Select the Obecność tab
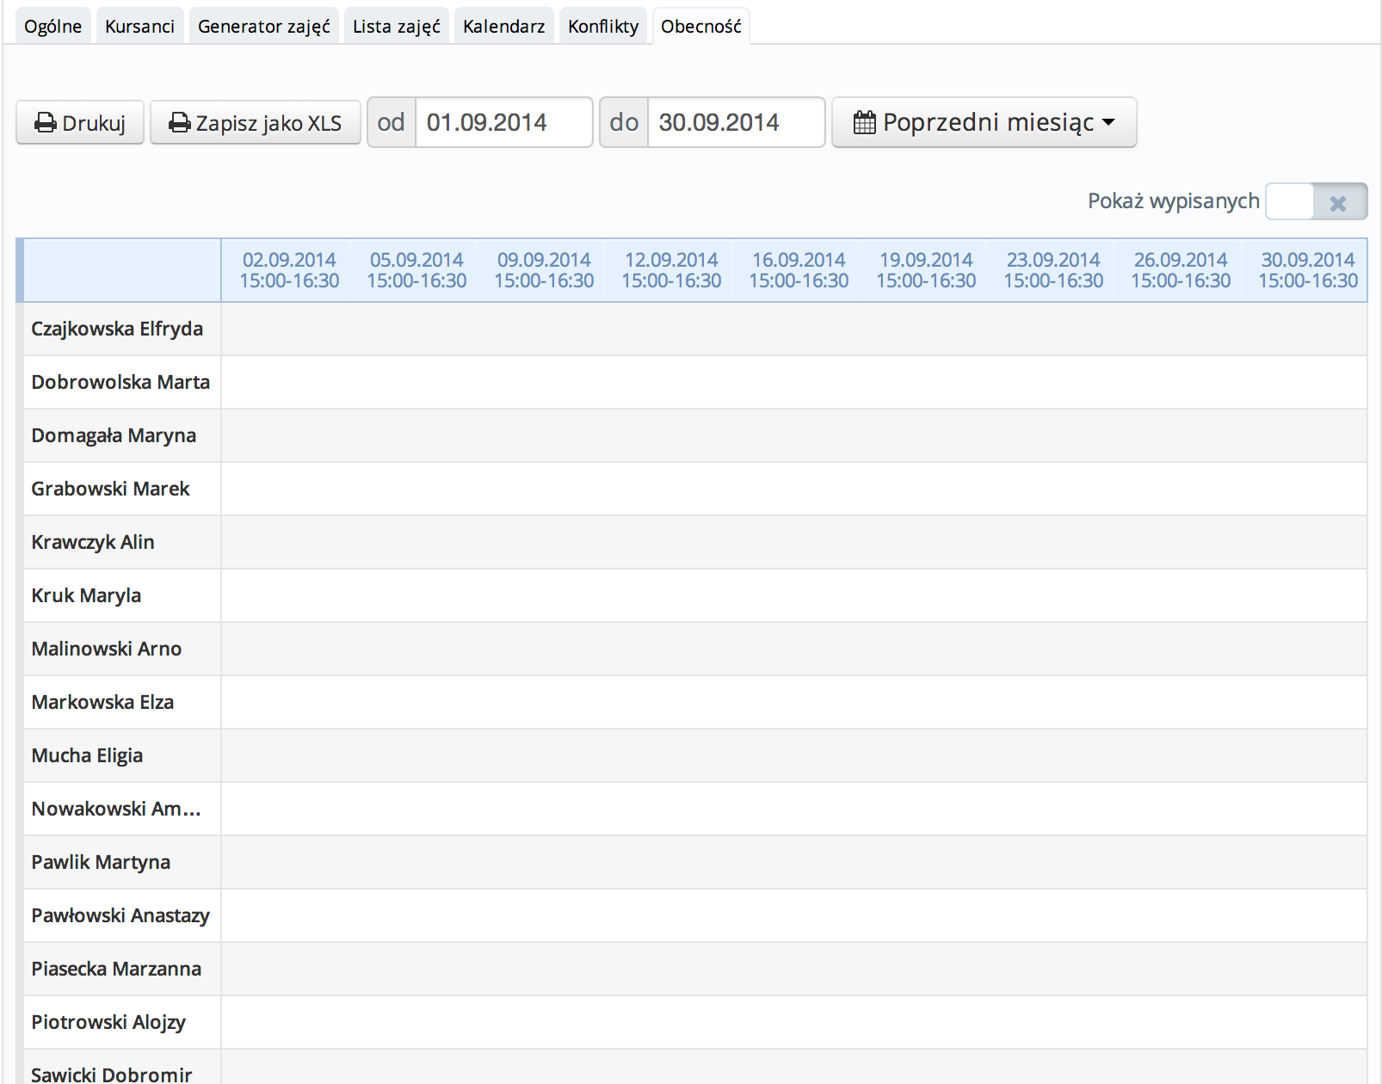The width and height of the screenshot is (1382, 1084). (700, 27)
